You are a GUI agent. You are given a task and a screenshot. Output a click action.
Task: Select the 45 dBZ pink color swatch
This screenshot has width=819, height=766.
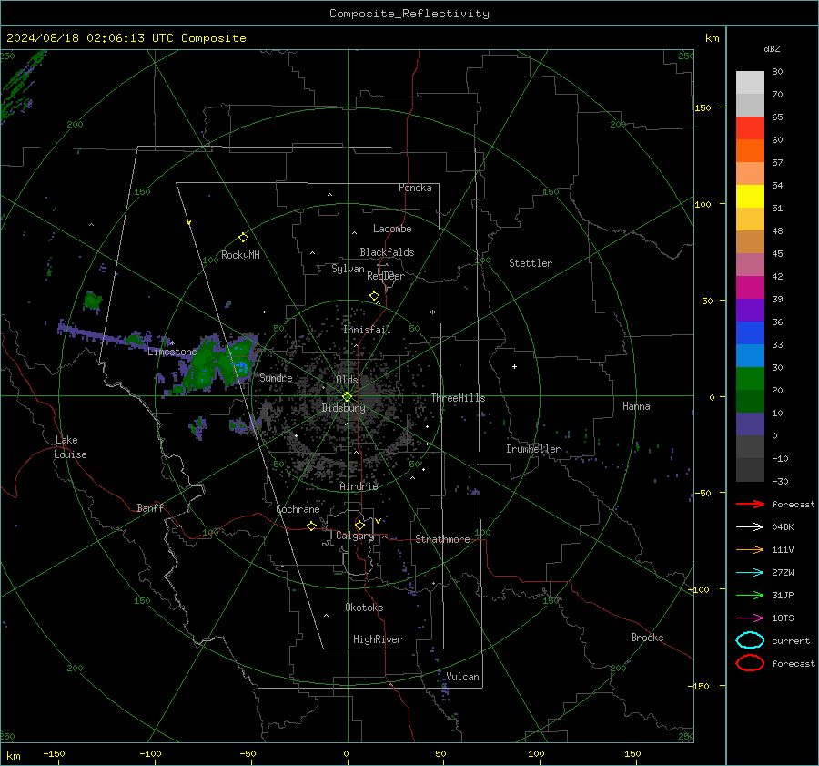click(x=750, y=264)
